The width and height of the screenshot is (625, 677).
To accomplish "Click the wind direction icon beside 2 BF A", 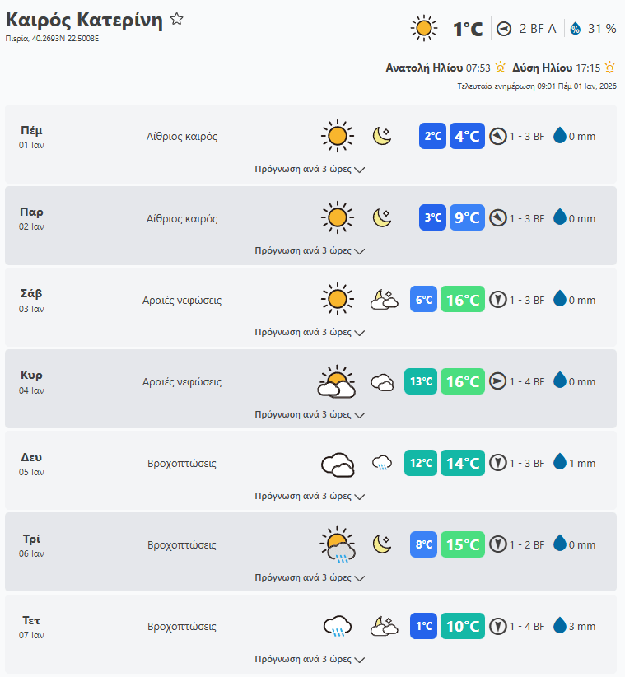I will point(504,29).
